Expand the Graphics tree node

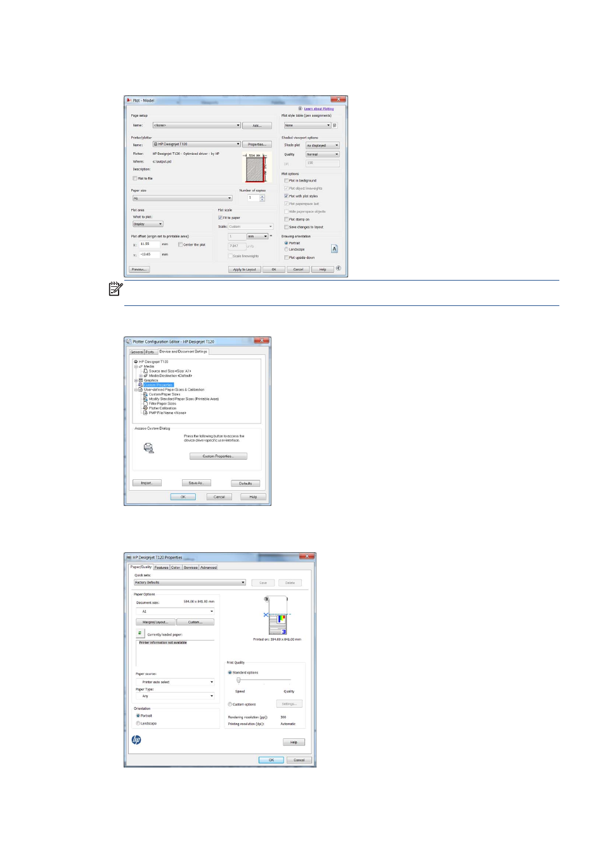136,380
